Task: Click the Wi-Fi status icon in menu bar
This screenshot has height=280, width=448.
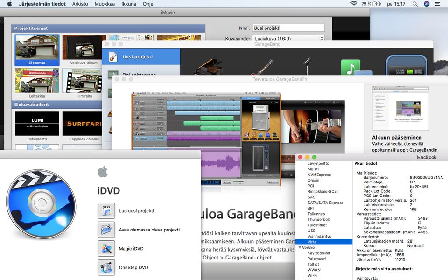Action: tap(354, 4)
